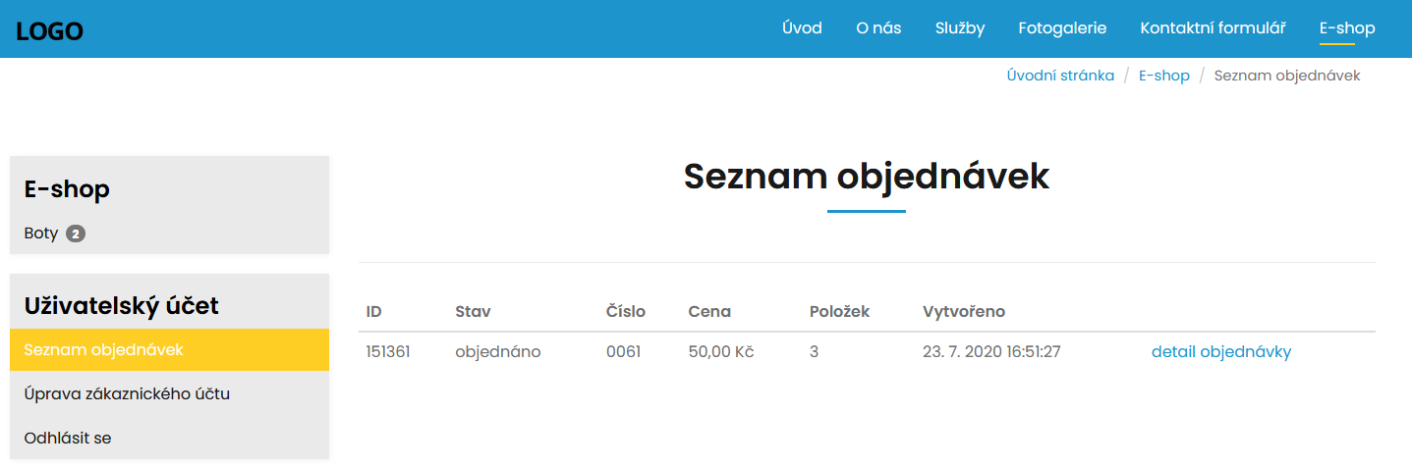Open the Úvod menu item
This screenshot has width=1412, height=467.
[x=802, y=28]
